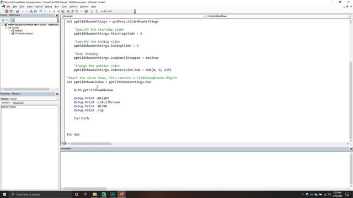Click the View Object icon in Project panel
This screenshot has width=353, height=198.
tap(7, 20)
